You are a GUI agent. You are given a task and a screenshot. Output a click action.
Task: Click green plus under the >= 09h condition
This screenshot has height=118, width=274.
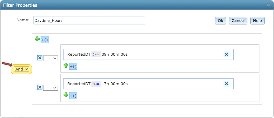[66, 65]
